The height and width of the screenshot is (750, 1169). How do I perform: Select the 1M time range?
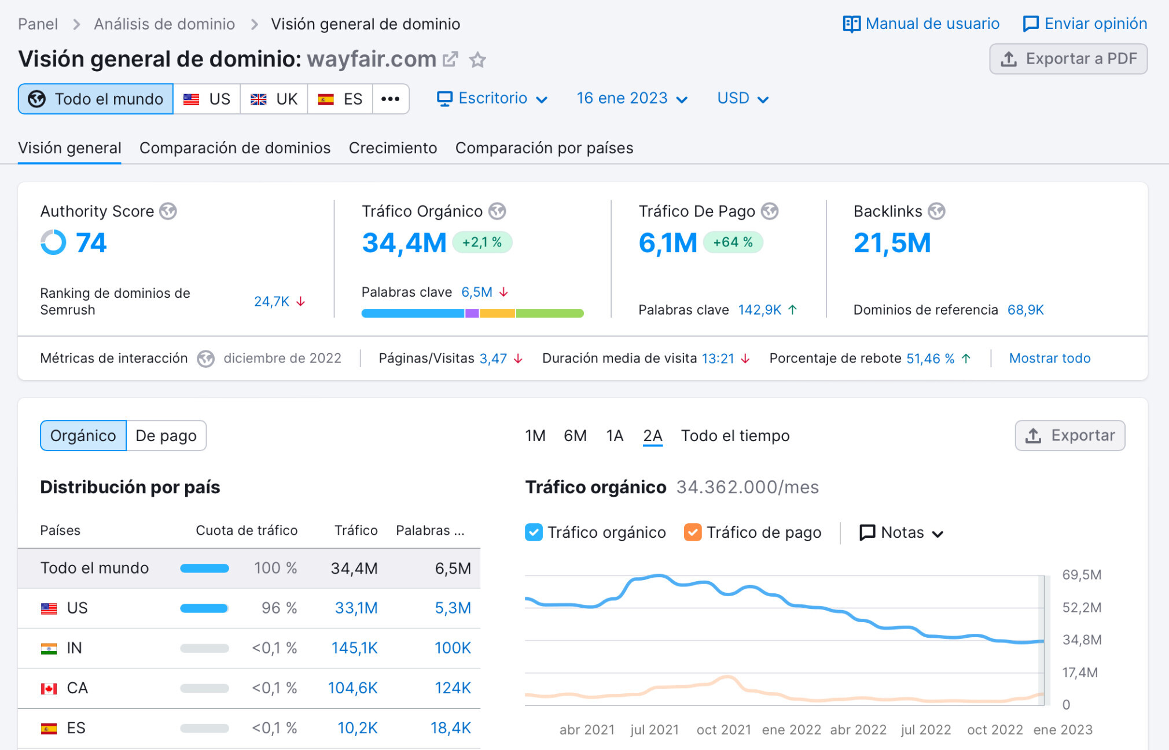[x=535, y=435]
